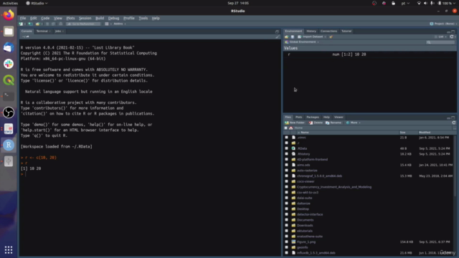
Task: Open the Downloads folder link
Action: (x=305, y=226)
